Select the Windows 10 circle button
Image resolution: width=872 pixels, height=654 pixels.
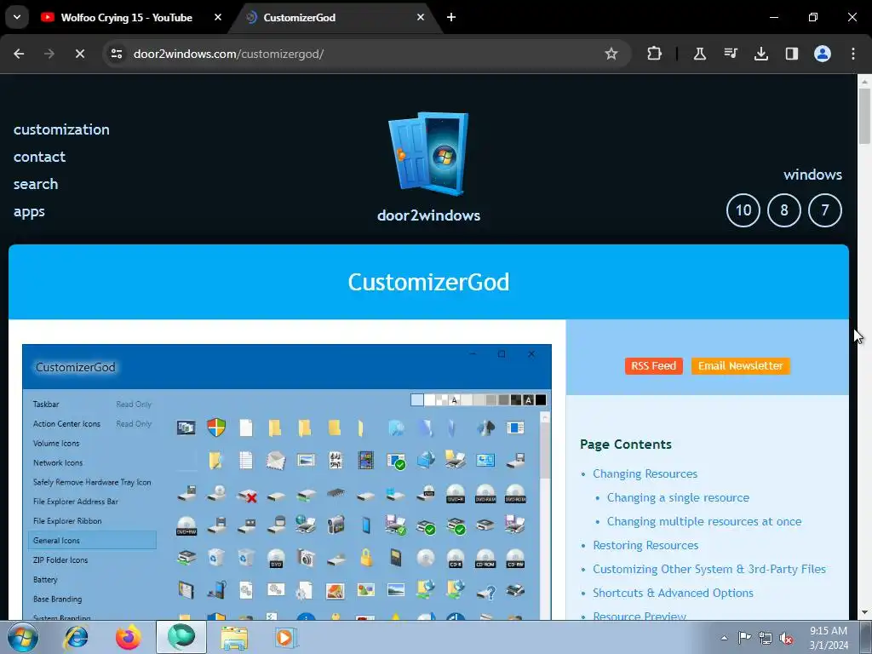(743, 210)
